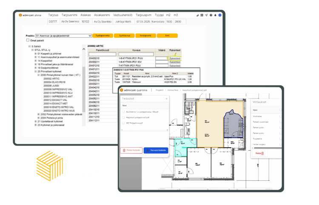Open the notifications bell icon

tap(215, 15)
